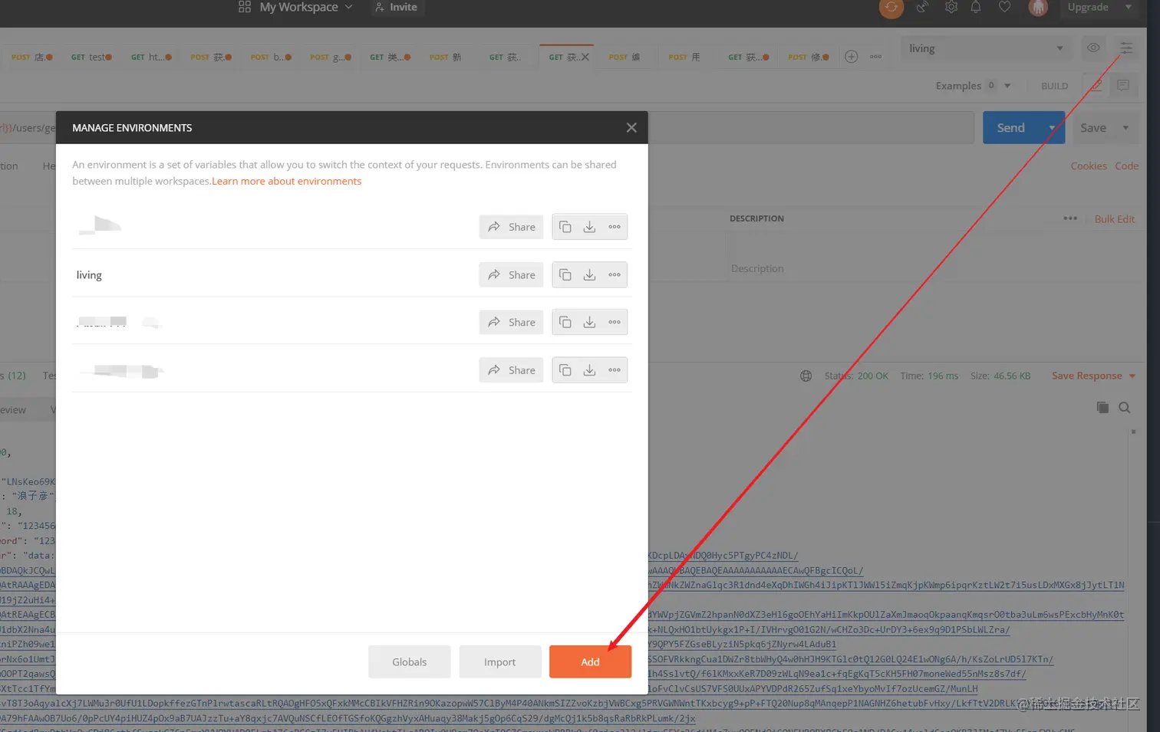Viewport: 1160px width, 732px height.
Task: Click the Save button
Action: click(1093, 128)
